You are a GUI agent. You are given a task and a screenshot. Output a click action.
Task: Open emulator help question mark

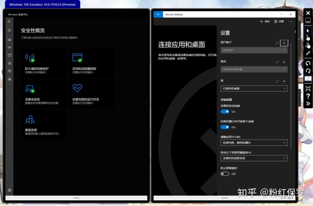(308, 96)
